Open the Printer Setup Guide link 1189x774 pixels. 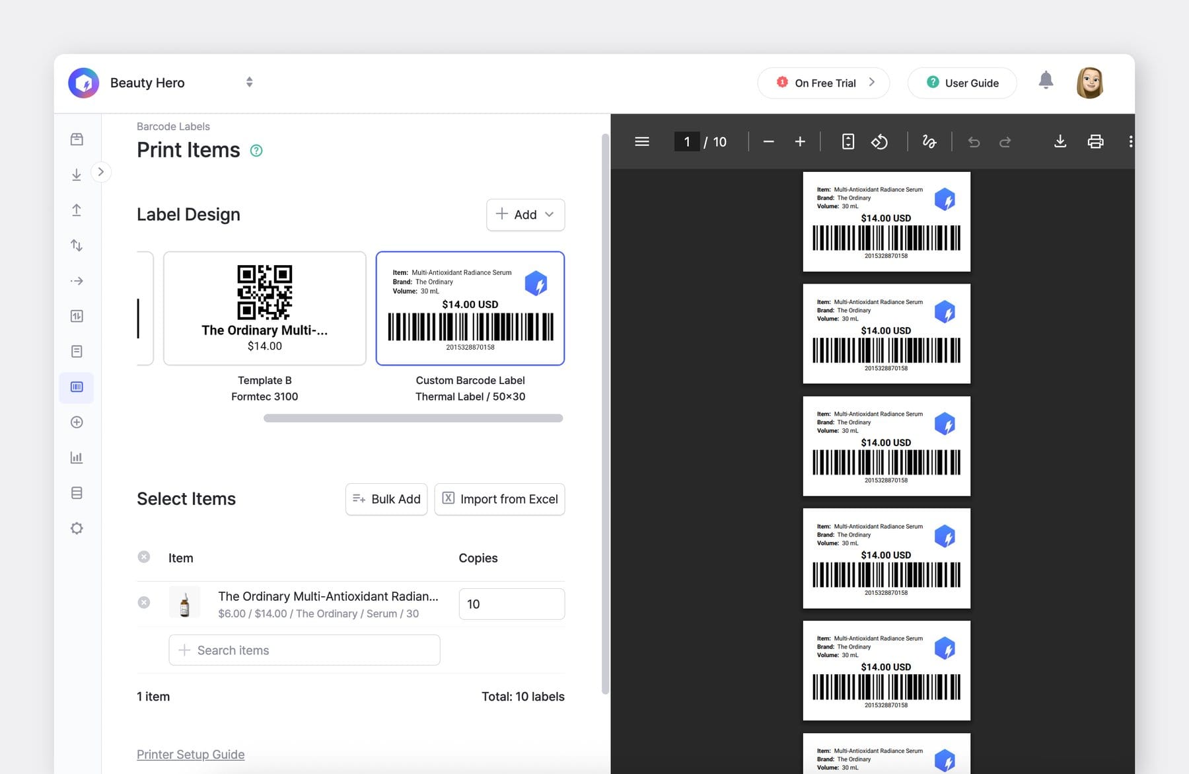coord(190,754)
